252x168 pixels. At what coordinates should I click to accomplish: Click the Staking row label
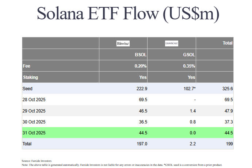tap(30, 77)
